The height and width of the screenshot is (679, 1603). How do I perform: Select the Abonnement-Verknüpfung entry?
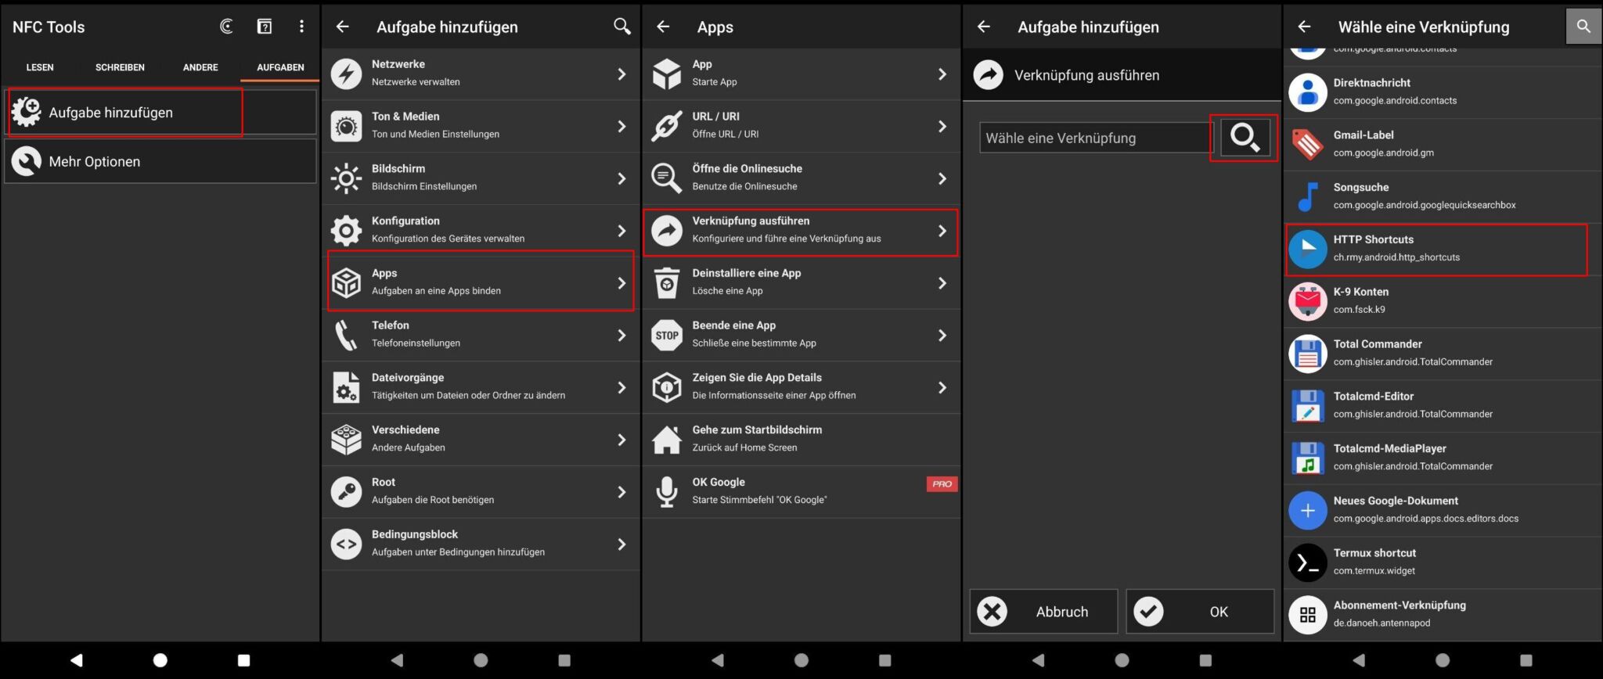coord(1443,615)
